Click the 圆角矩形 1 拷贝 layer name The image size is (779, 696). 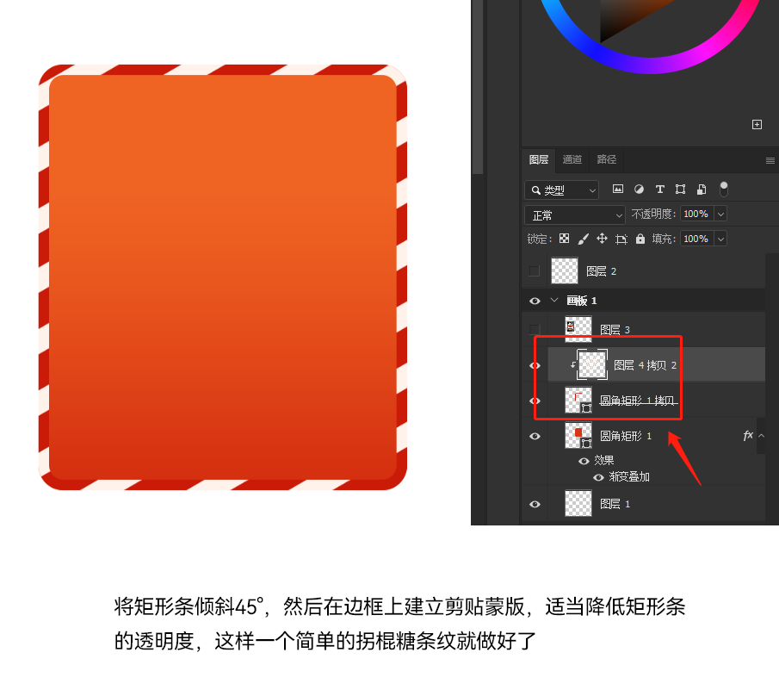coord(637,401)
